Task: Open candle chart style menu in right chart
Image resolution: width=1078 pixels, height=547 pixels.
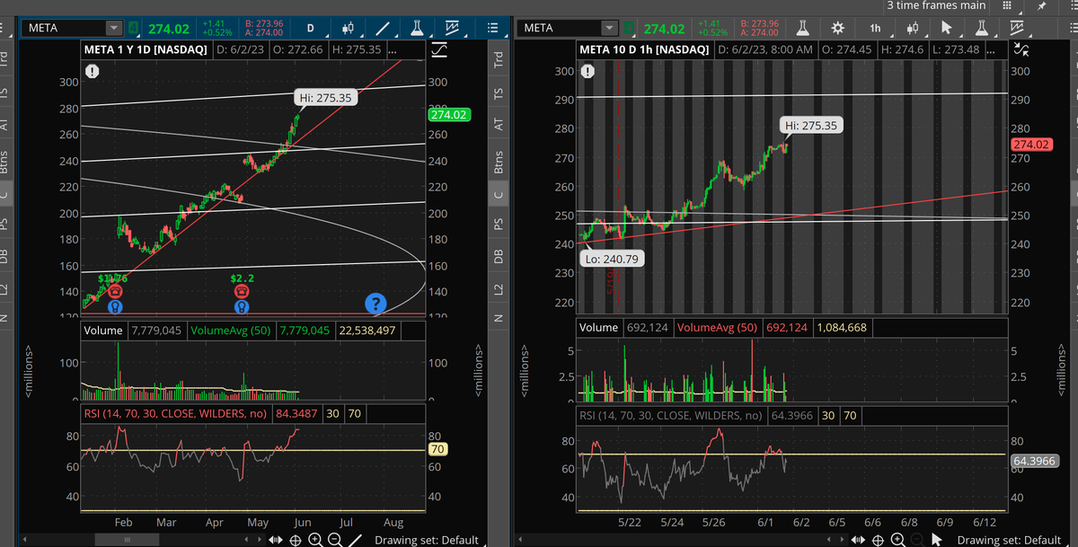Action: [915, 28]
